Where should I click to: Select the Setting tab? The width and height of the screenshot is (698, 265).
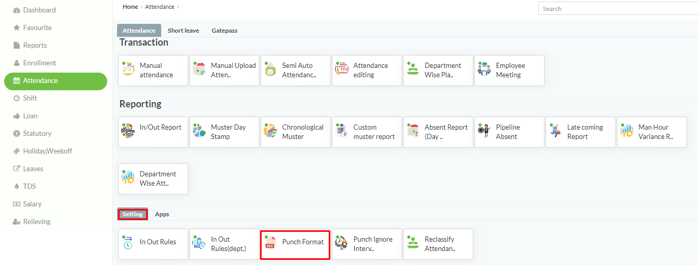point(133,214)
